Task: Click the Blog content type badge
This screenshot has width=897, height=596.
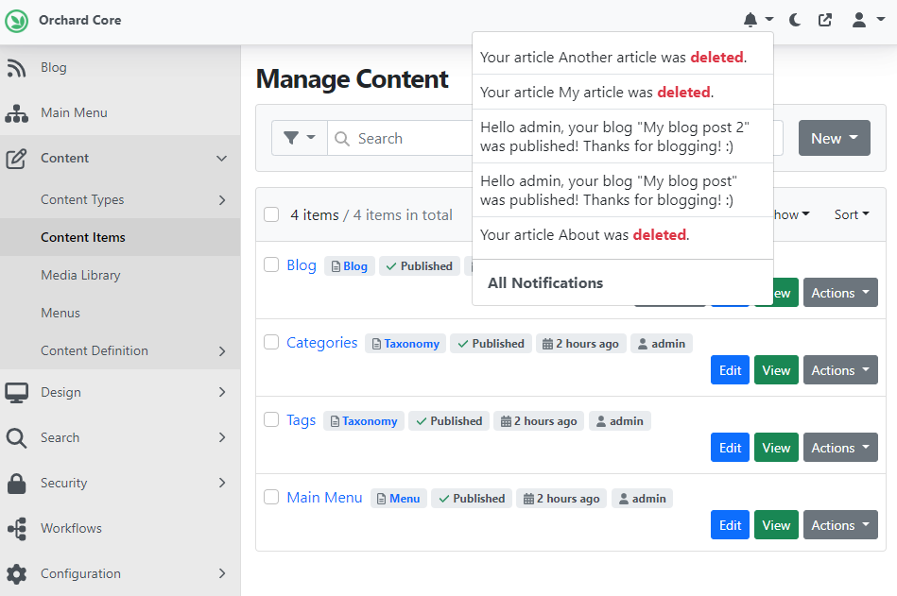Action: pos(350,266)
